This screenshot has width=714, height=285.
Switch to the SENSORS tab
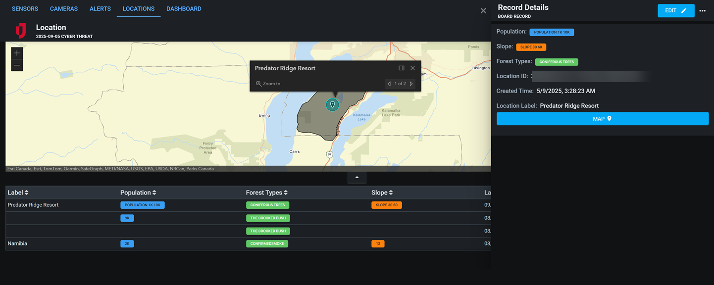(25, 8)
